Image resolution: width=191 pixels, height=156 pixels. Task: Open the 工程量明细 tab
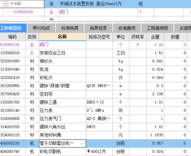pyautogui.click(x=158, y=28)
